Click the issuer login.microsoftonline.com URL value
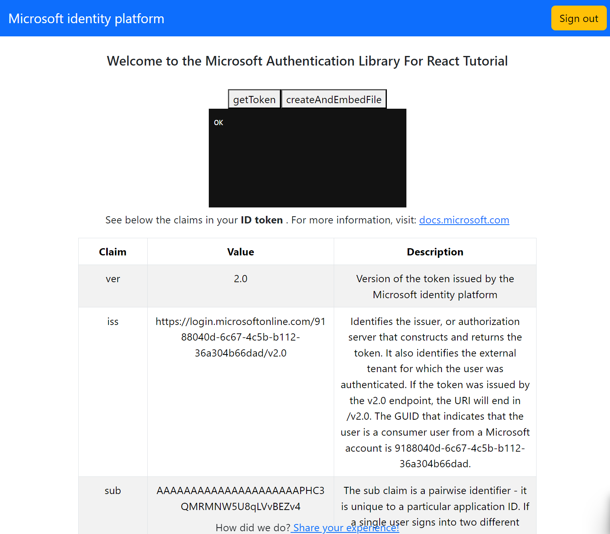The image size is (610, 534). [x=240, y=337]
